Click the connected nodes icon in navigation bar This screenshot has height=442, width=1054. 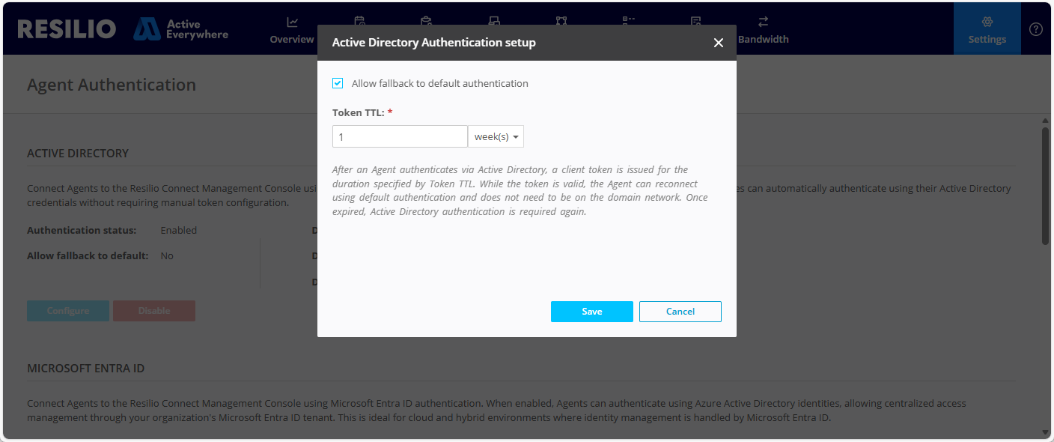[561, 22]
